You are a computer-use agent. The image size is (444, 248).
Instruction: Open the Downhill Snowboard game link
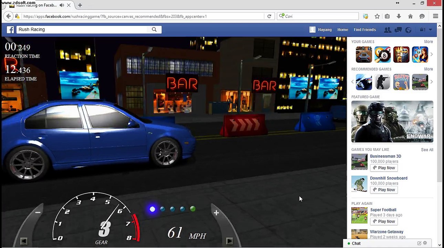[x=389, y=178]
